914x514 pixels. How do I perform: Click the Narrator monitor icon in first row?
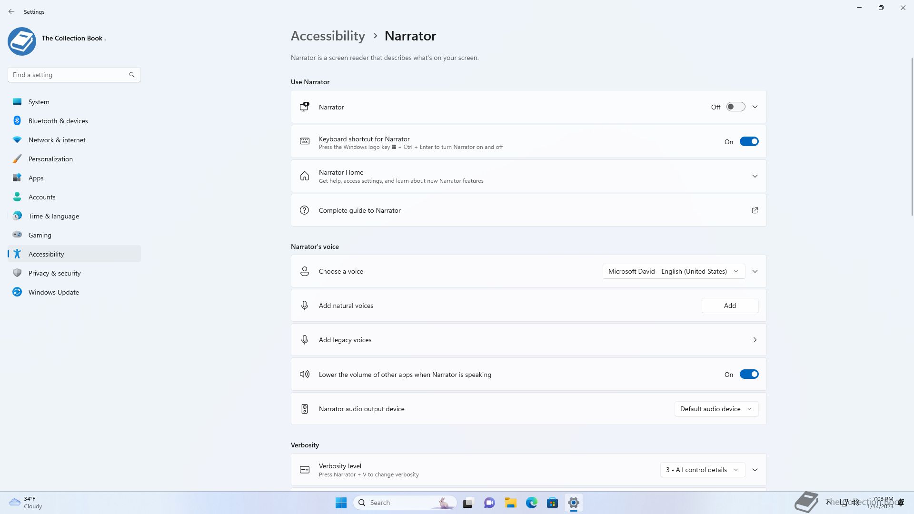point(305,107)
